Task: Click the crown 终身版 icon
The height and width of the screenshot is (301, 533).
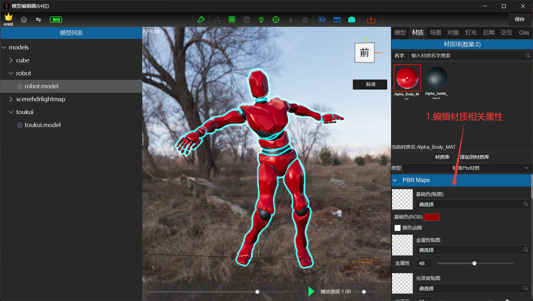Action: pos(8,19)
